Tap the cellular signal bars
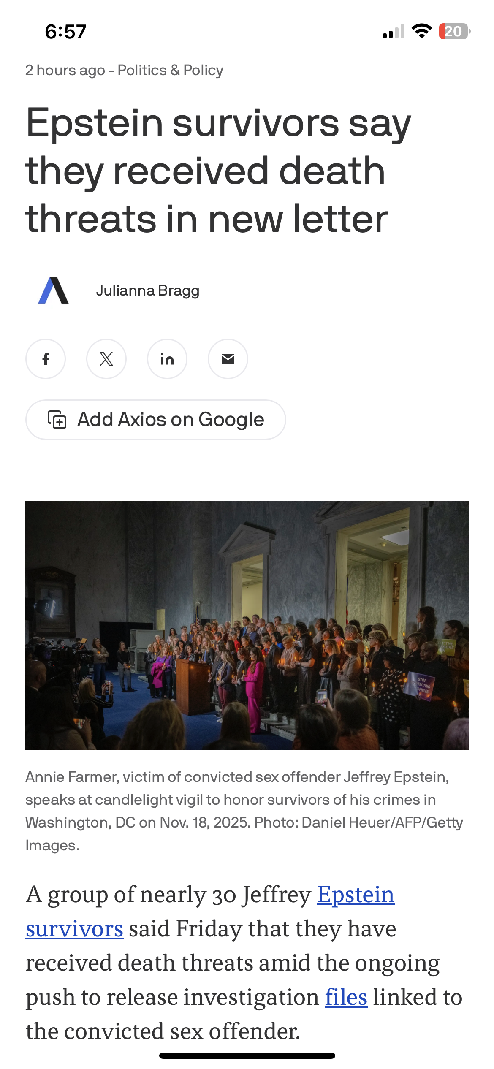The height and width of the screenshot is (1069, 494). (394, 32)
